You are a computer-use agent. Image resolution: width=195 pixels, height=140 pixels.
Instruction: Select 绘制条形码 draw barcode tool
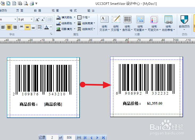pyautogui.click(x=127, y=23)
